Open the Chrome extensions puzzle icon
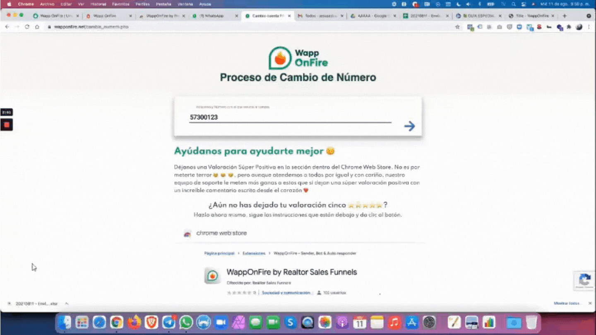 tap(569, 27)
